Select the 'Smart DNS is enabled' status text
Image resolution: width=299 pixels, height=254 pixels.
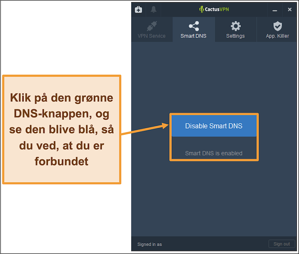(214, 153)
